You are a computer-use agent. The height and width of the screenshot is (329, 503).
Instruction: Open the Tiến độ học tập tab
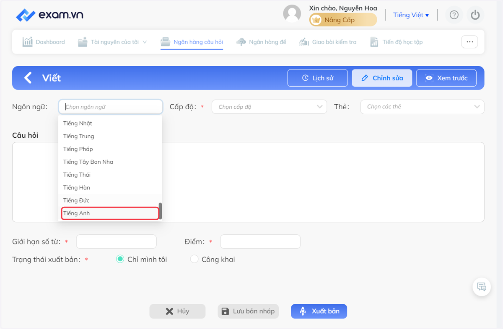[x=396, y=42]
